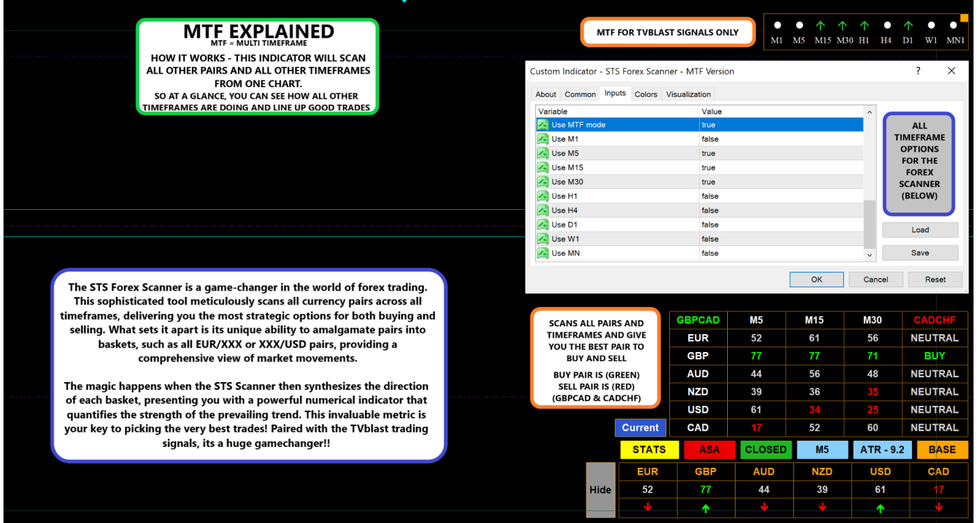The image size is (977, 523).
Task: Enable the "Use H1" timeframe option
Action: pos(710,195)
